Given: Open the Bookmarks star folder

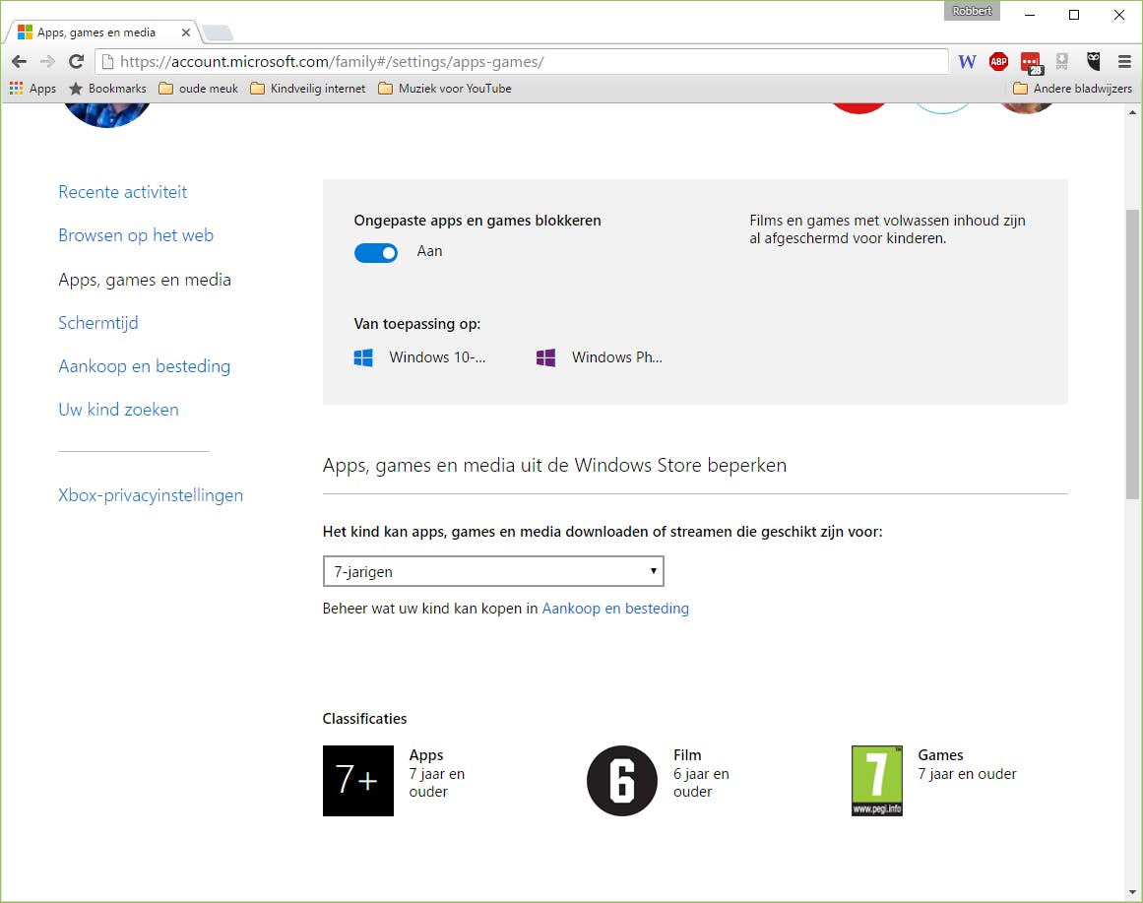Looking at the screenshot, I should (107, 89).
